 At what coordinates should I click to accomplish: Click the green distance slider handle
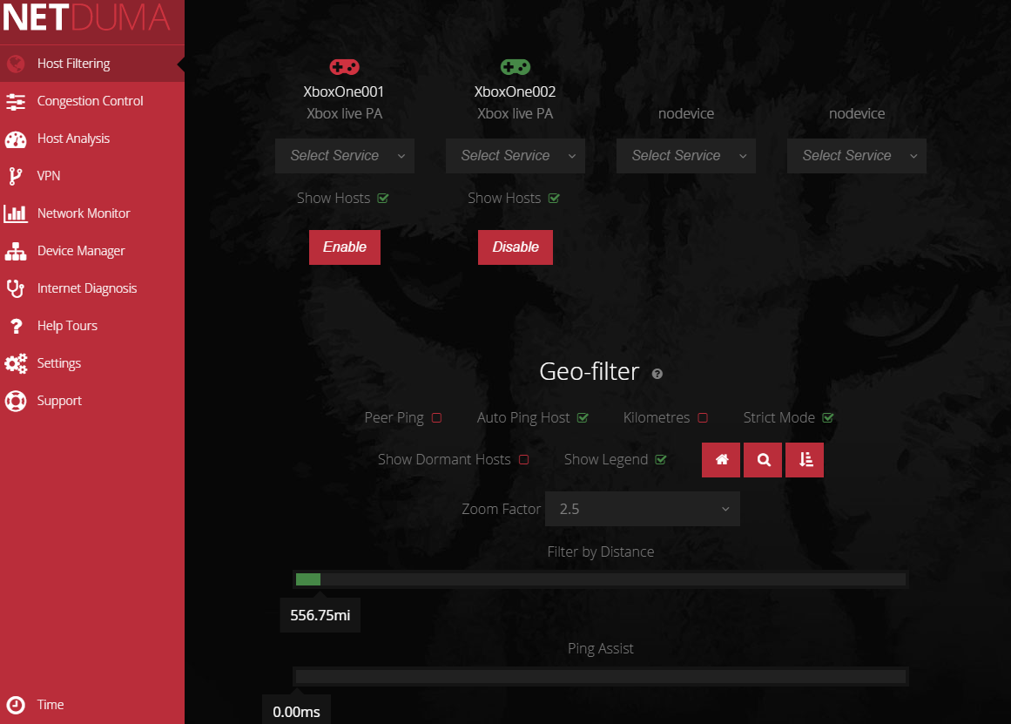coord(308,579)
